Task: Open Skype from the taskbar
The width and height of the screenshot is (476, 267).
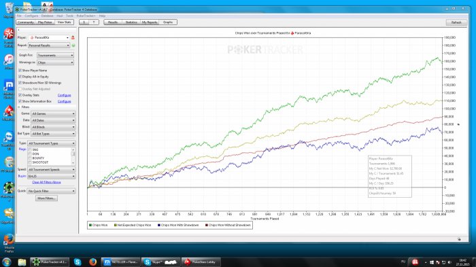Action: click(x=78, y=262)
